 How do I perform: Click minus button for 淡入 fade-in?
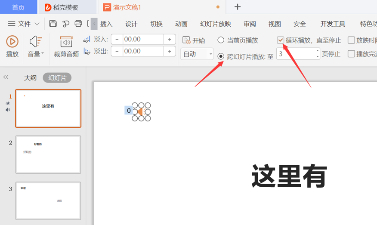tap(117, 39)
